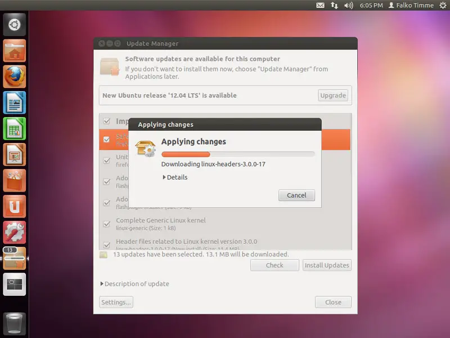
Task: Open Settings... in Update Manager
Action: pyautogui.click(x=116, y=302)
